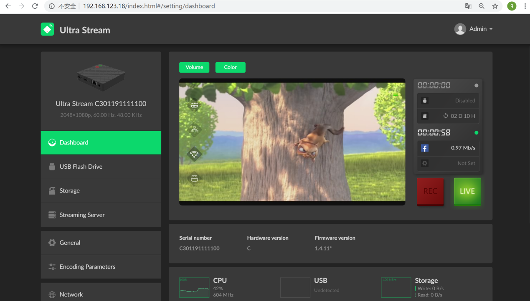Toggle streaming with the LIVE button
This screenshot has width=530, height=301.
pyautogui.click(x=467, y=191)
